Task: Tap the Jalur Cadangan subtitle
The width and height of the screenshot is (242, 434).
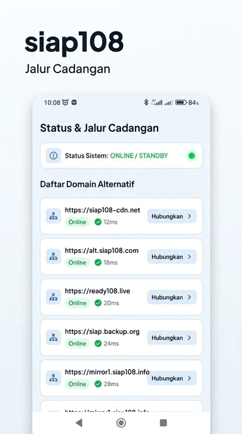Action: tap(68, 69)
